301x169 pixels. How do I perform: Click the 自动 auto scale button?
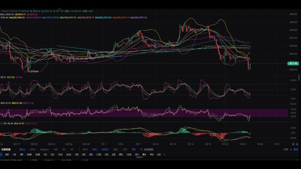[296, 150]
